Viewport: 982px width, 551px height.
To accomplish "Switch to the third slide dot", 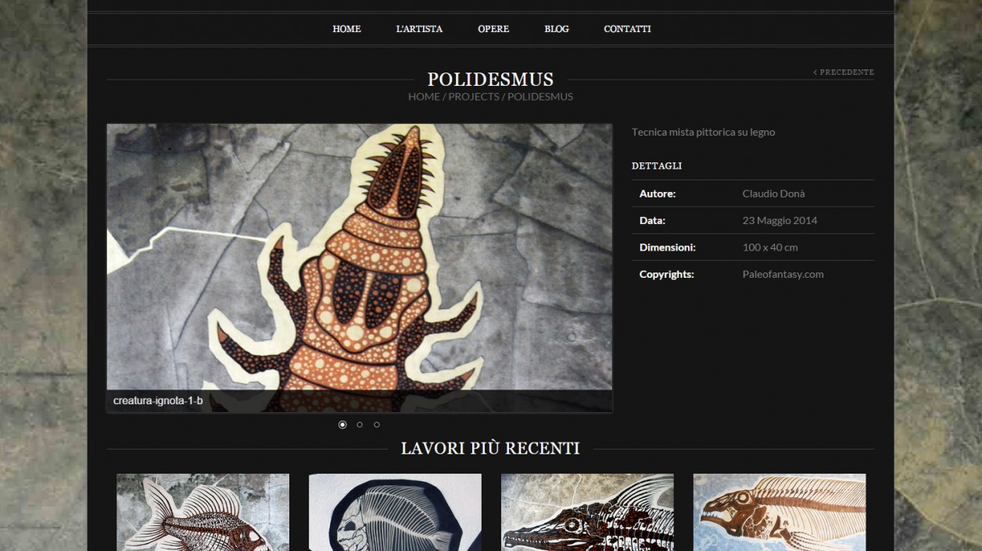I will [377, 425].
